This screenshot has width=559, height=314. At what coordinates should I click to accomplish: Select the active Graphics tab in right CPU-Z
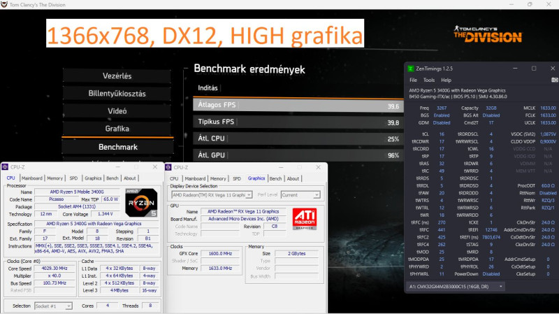click(256, 178)
